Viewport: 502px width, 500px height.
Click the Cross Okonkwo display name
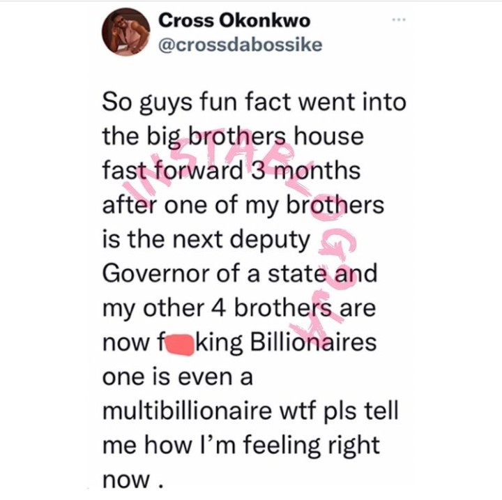[234, 21]
